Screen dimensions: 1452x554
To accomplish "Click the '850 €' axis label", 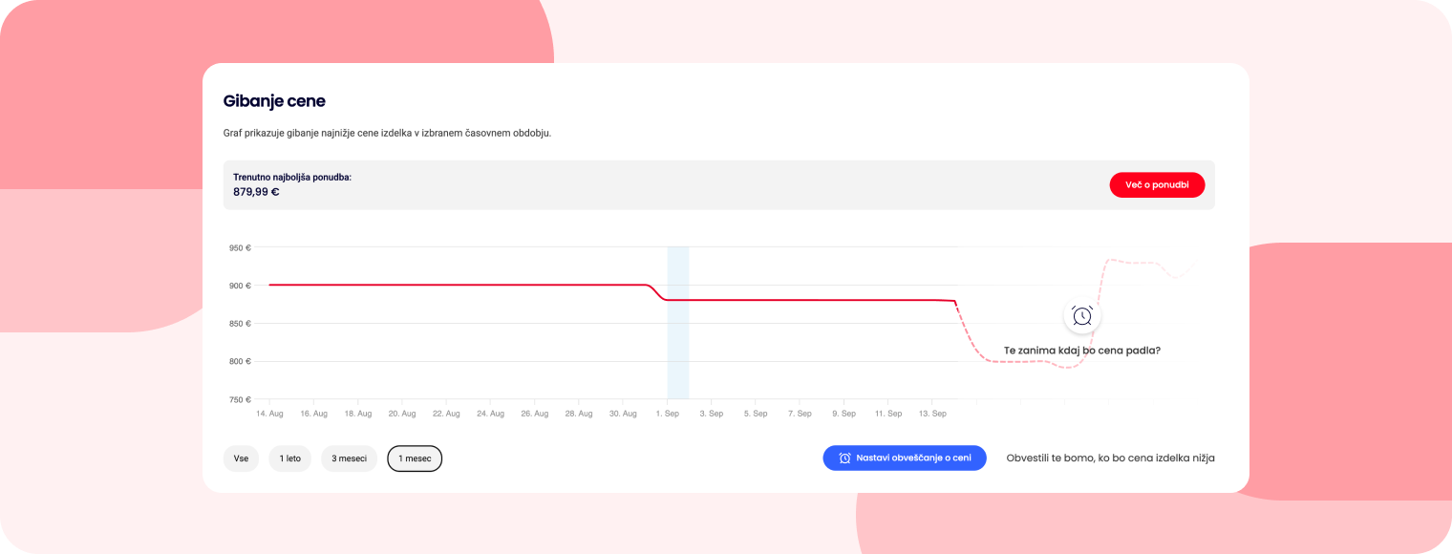I will click(240, 324).
